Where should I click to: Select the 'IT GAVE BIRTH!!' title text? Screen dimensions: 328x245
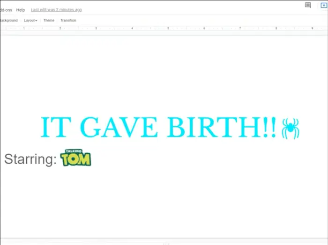tap(158, 127)
